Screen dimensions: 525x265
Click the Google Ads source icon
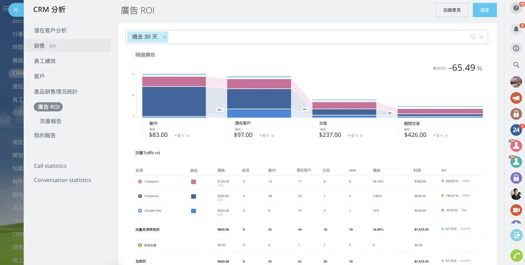pyautogui.click(x=140, y=211)
